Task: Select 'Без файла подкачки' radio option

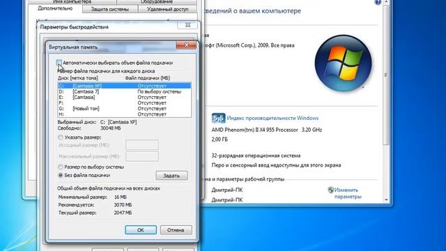Action: [61, 175]
